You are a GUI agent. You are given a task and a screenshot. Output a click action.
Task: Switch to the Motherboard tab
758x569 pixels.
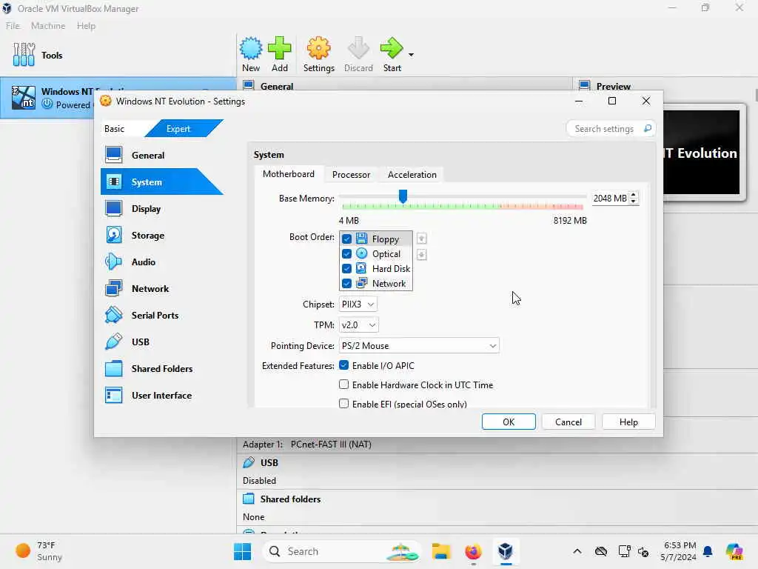coord(289,174)
